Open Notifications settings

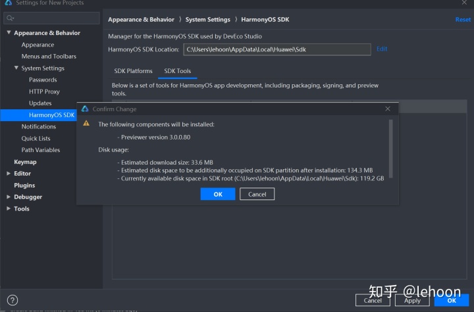(39, 126)
